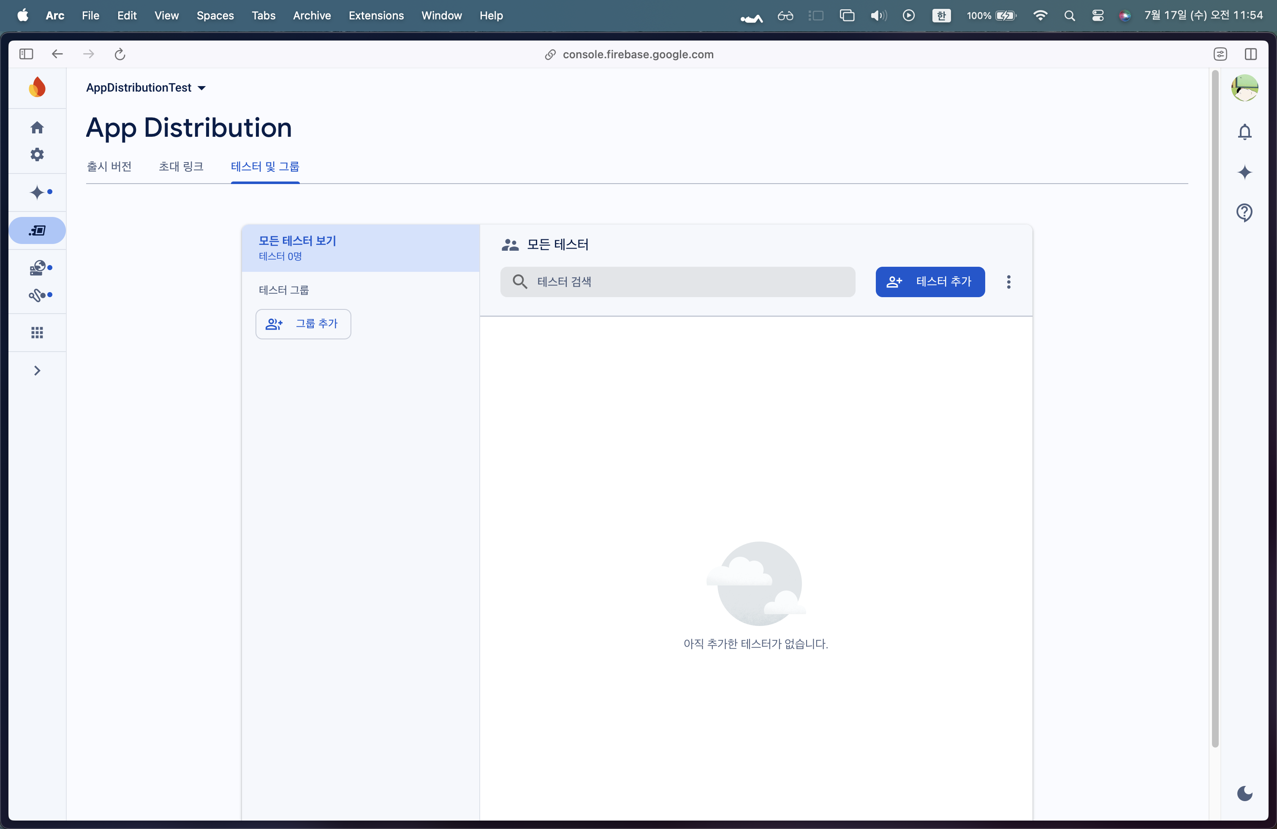This screenshot has height=829, width=1277.
Task: Click the Firebase flame logo
Action: click(x=37, y=87)
